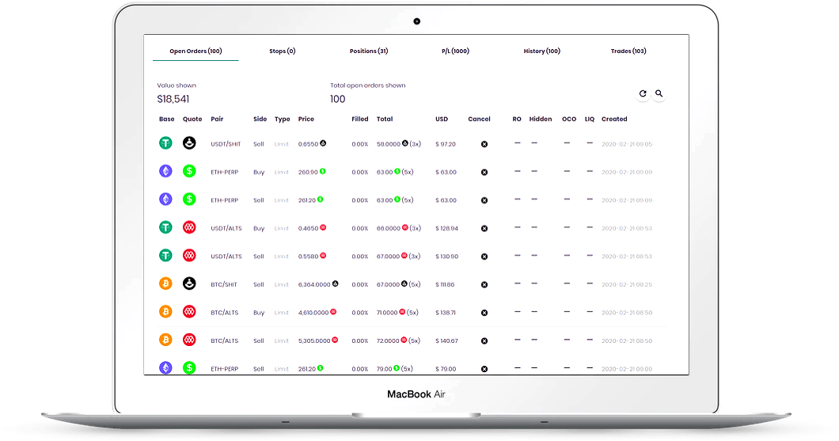Cancel the BTC/ALTS buy order
Image resolution: width=839 pixels, height=441 pixels.
coord(484,313)
